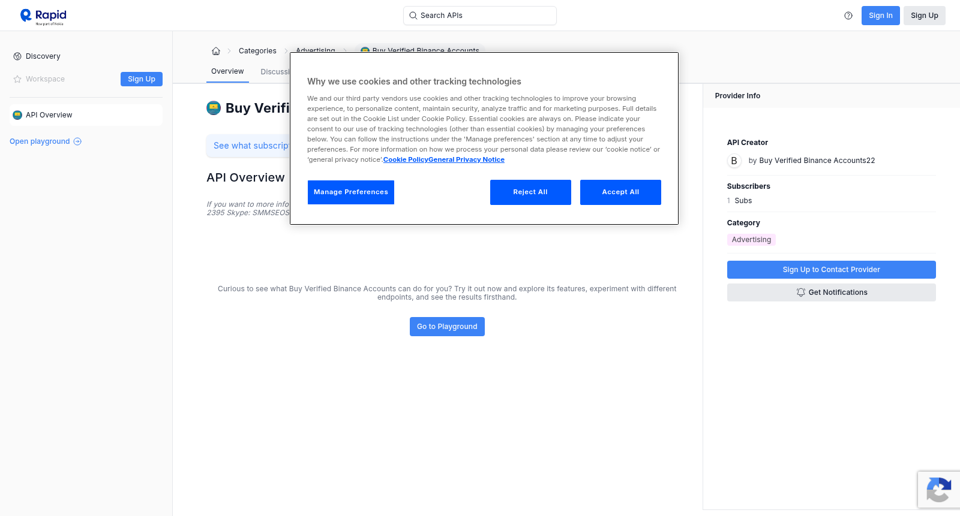Click the Provider Info heading
Screen dimensions: 960x516
737,96
